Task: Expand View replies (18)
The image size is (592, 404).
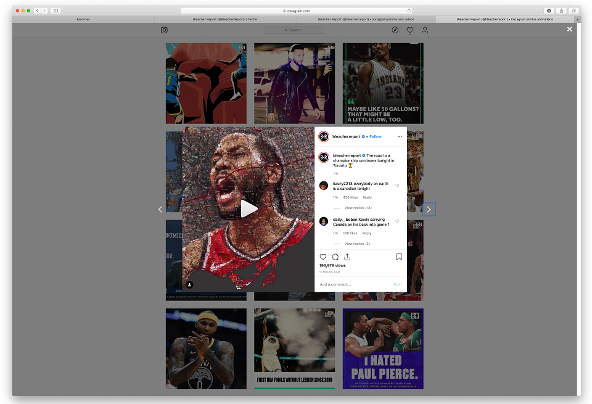Action: (x=358, y=208)
